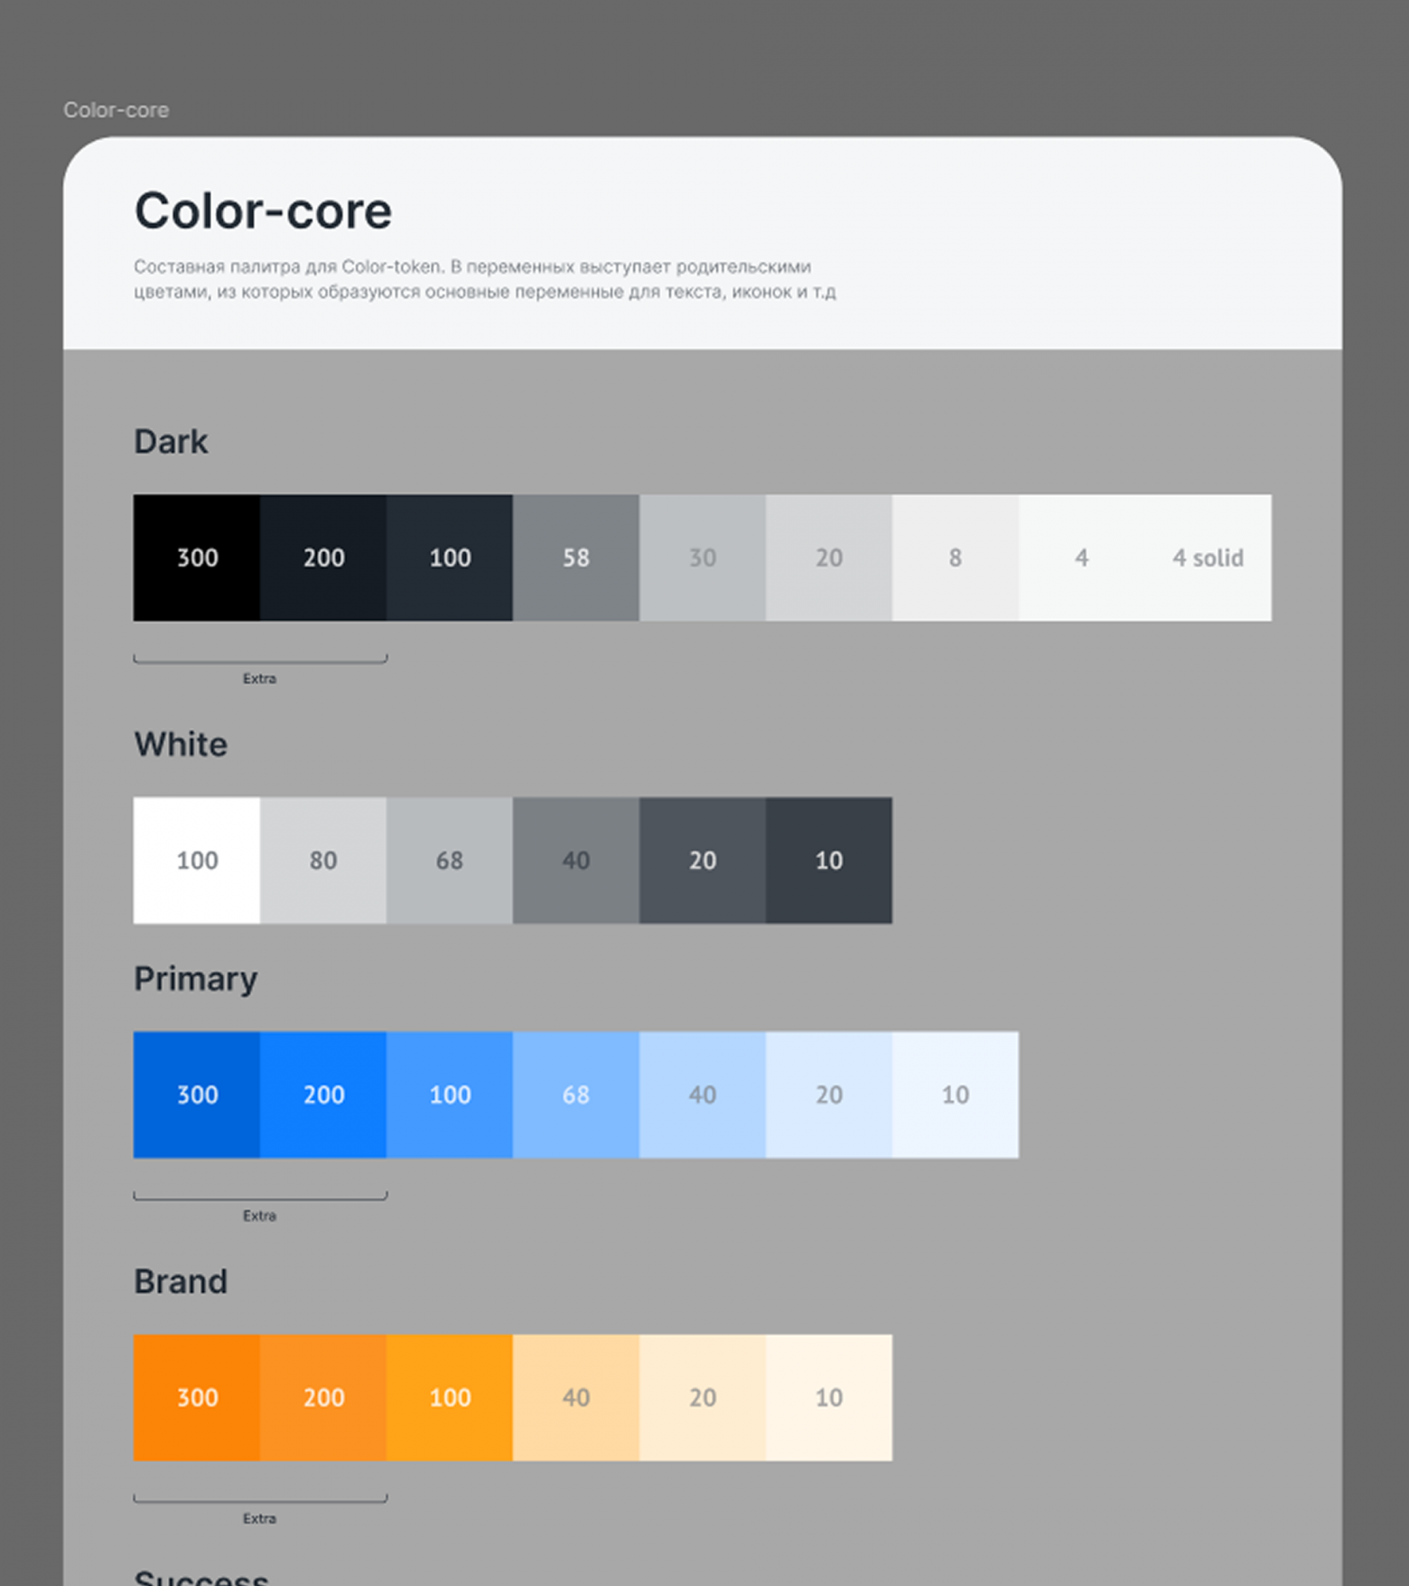This screenshot has height=1586, width=1409.
Task: Select the Primary 68 blue swatch
Action: (576, 1094)
